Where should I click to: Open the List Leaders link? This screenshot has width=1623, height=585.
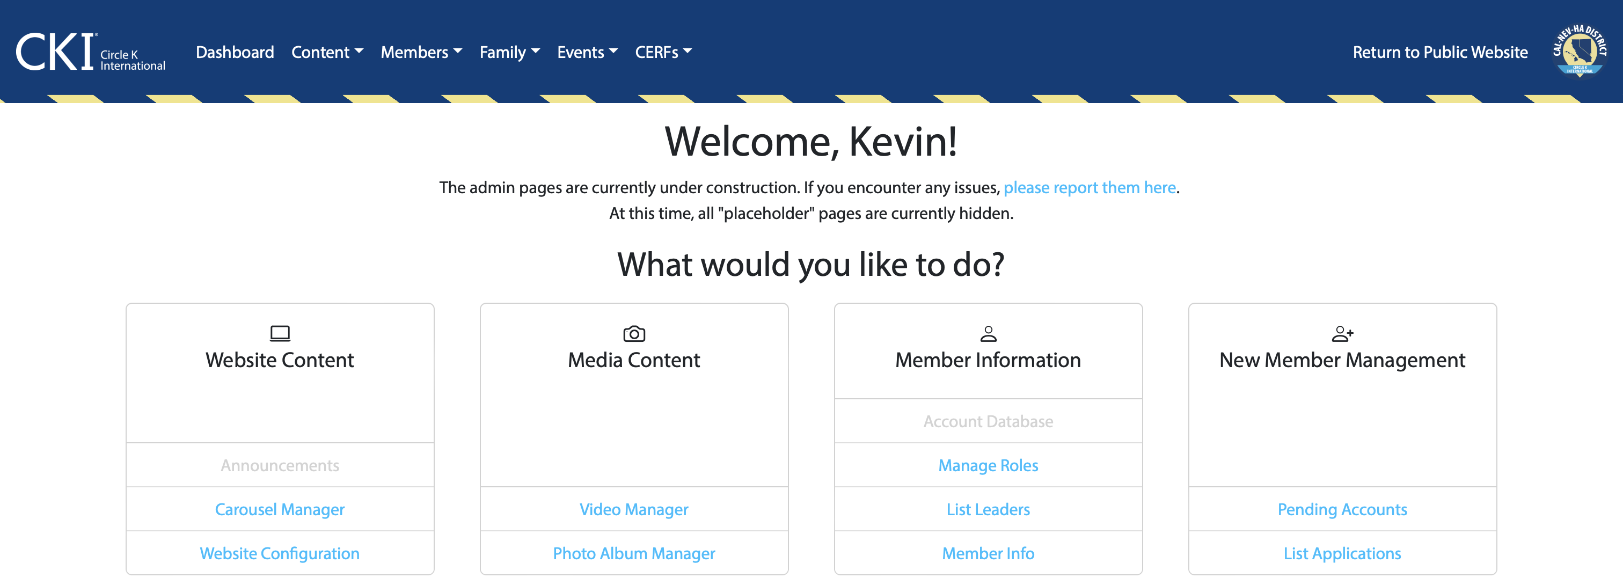[x=988, y=509]
